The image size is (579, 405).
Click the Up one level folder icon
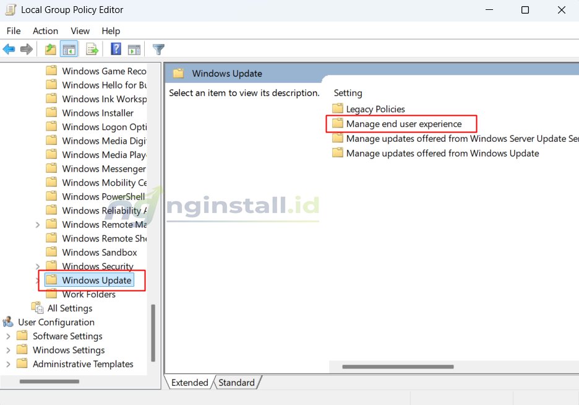(x=49, y=49)
